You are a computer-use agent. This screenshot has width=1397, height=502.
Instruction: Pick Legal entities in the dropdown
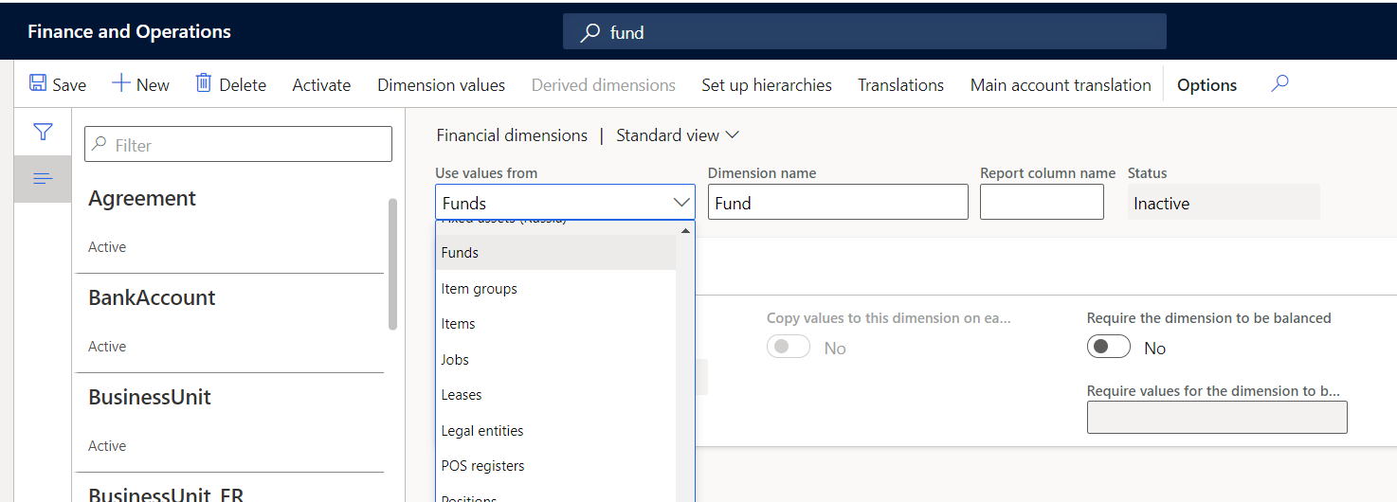(x=555, y=431)
